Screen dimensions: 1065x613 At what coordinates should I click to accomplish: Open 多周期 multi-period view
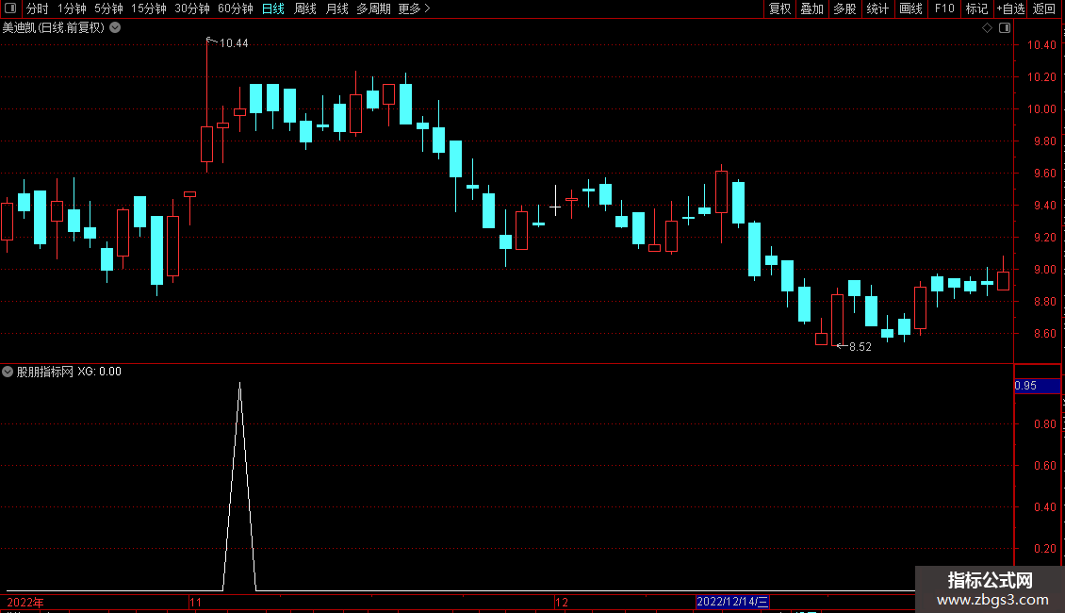(x=373, y=8)
